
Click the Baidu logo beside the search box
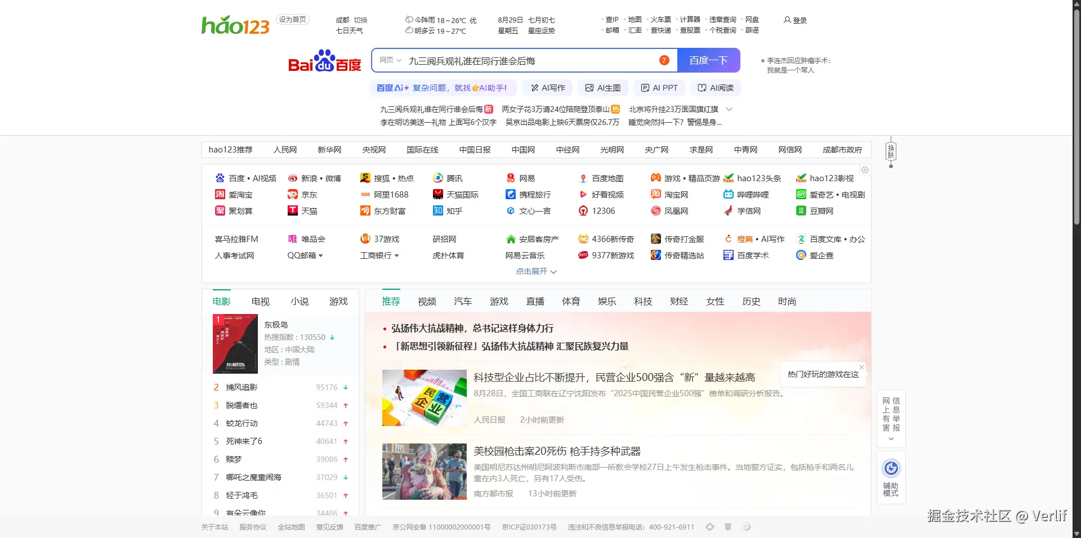tap(325, 61)
